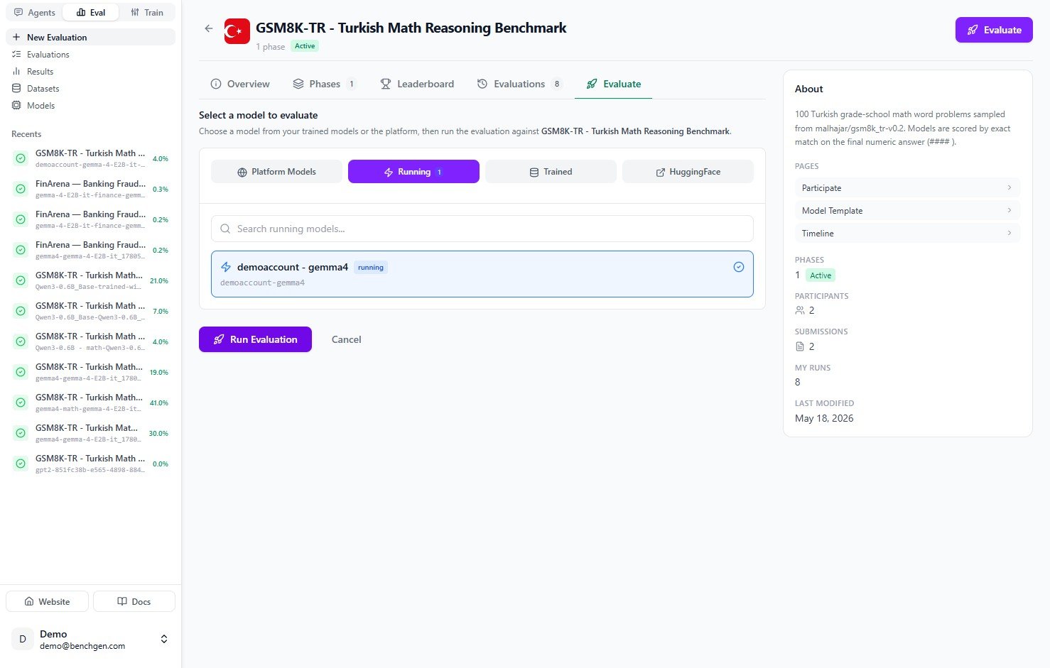Go back using the left arrow icon
This screenshot has width=1050, height=668.
pos(208,28)
